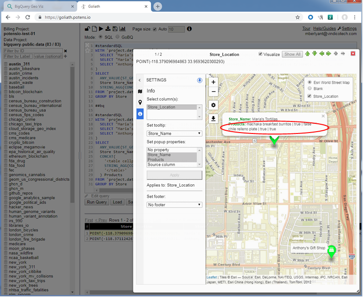This screenshot has height=297, width=363.
Task: Click the gray minus icon in popup header
Action: (x=343, y=54)
